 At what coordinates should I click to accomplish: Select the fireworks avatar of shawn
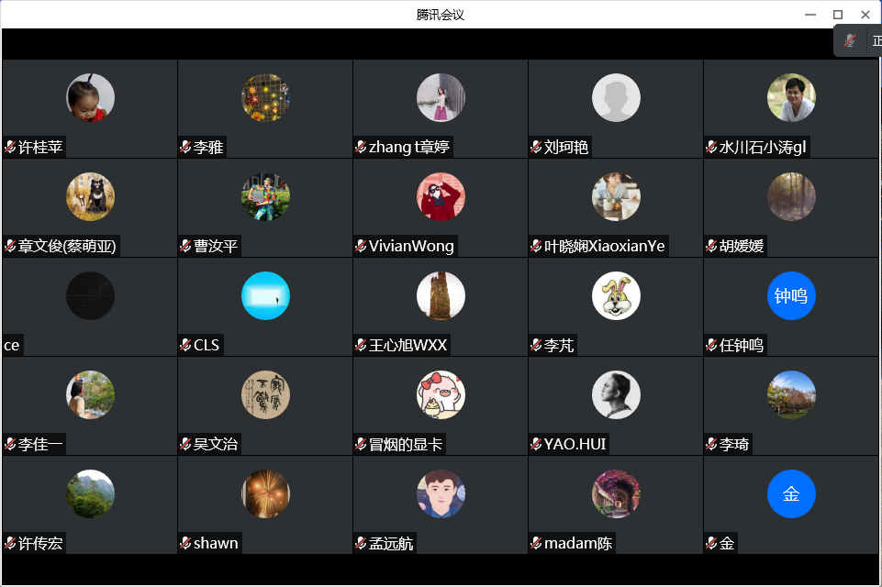(x=265, y=493)
